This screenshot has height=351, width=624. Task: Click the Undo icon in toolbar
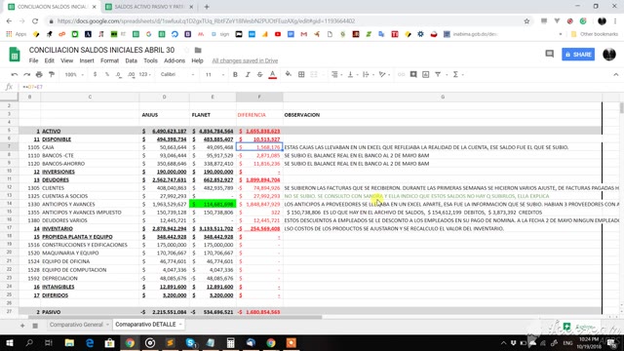coord(15,74)
